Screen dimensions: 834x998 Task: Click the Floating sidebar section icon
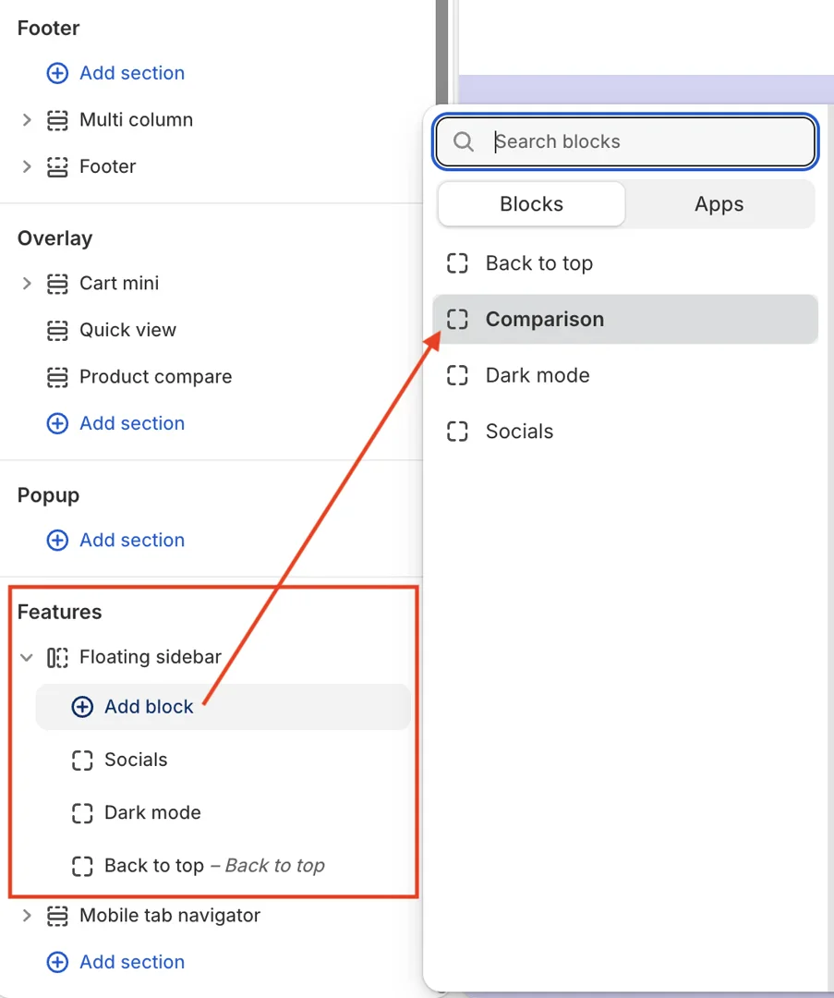tap(57, 658)
